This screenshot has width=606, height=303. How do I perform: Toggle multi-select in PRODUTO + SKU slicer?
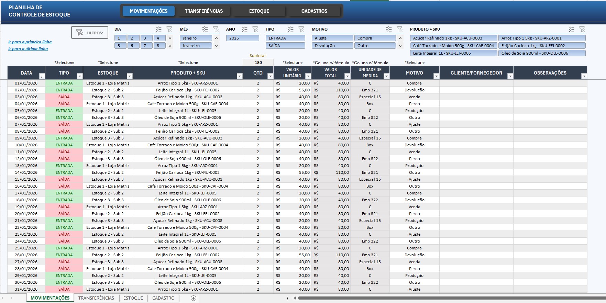571,29
